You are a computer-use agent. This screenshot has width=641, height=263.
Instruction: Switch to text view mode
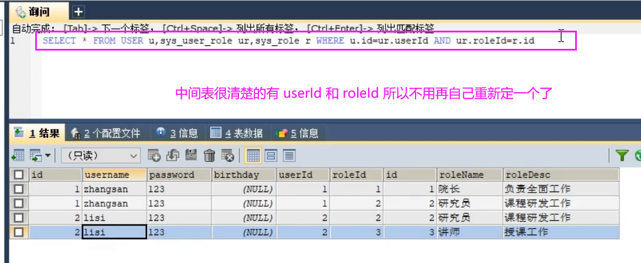tap(290, 156)
